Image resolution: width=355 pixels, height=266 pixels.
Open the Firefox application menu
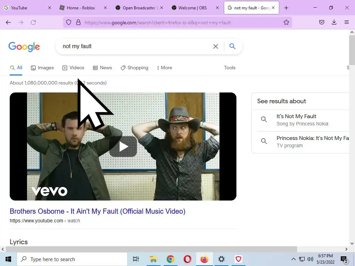tap(347, 23)
